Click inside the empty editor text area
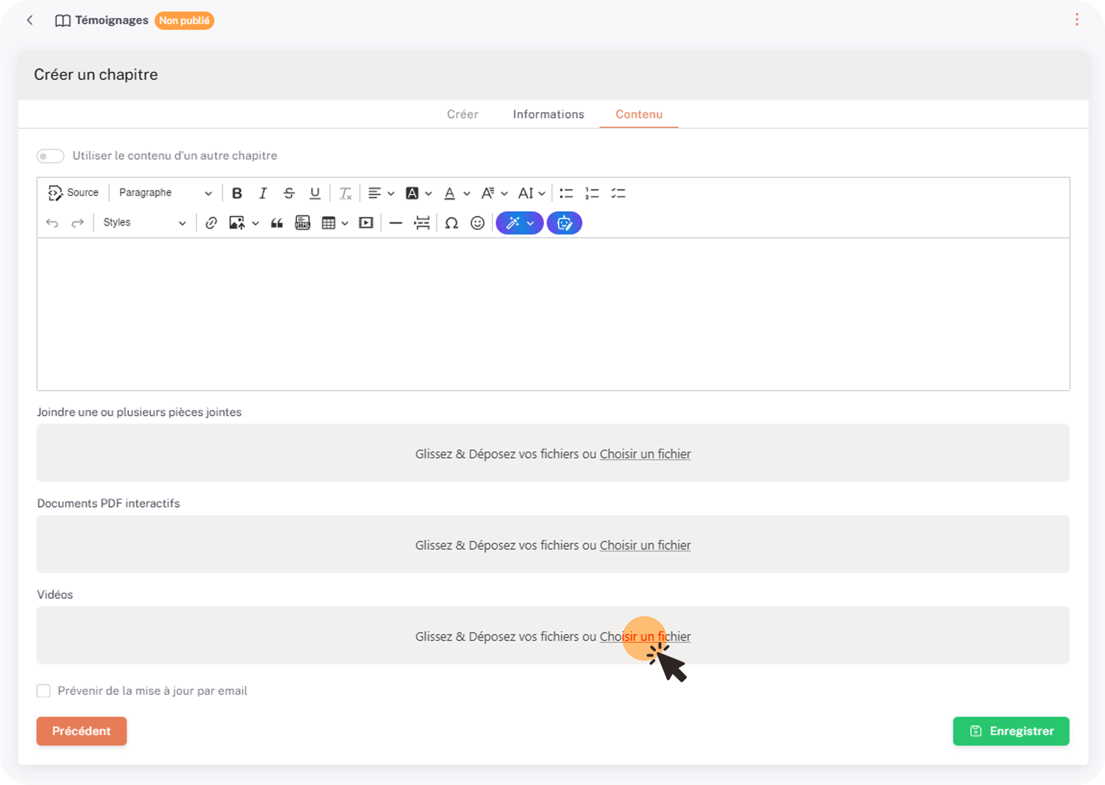 (x=552, y=314)
